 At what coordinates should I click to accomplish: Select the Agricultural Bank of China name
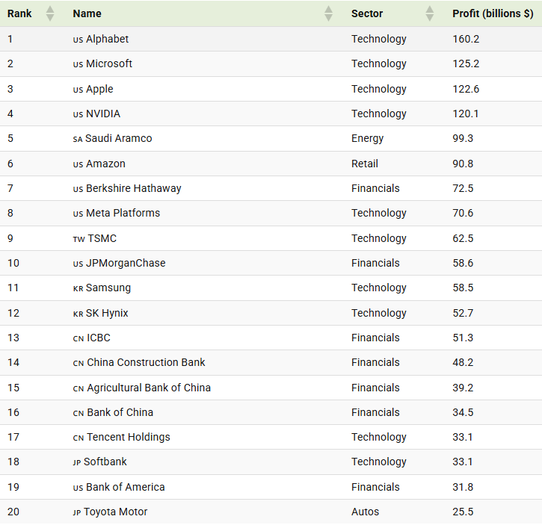coord(149,388)
